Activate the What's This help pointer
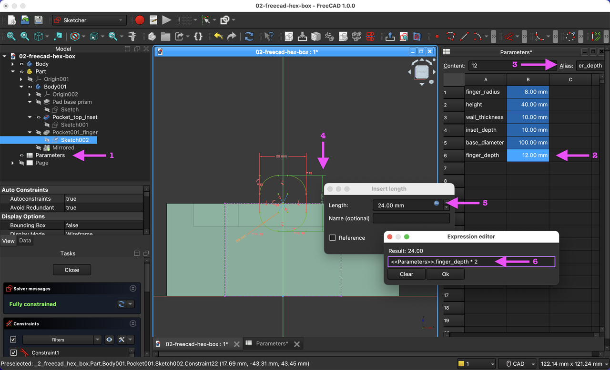This screenshot has height=370, width=610. (x=269, y=36)
